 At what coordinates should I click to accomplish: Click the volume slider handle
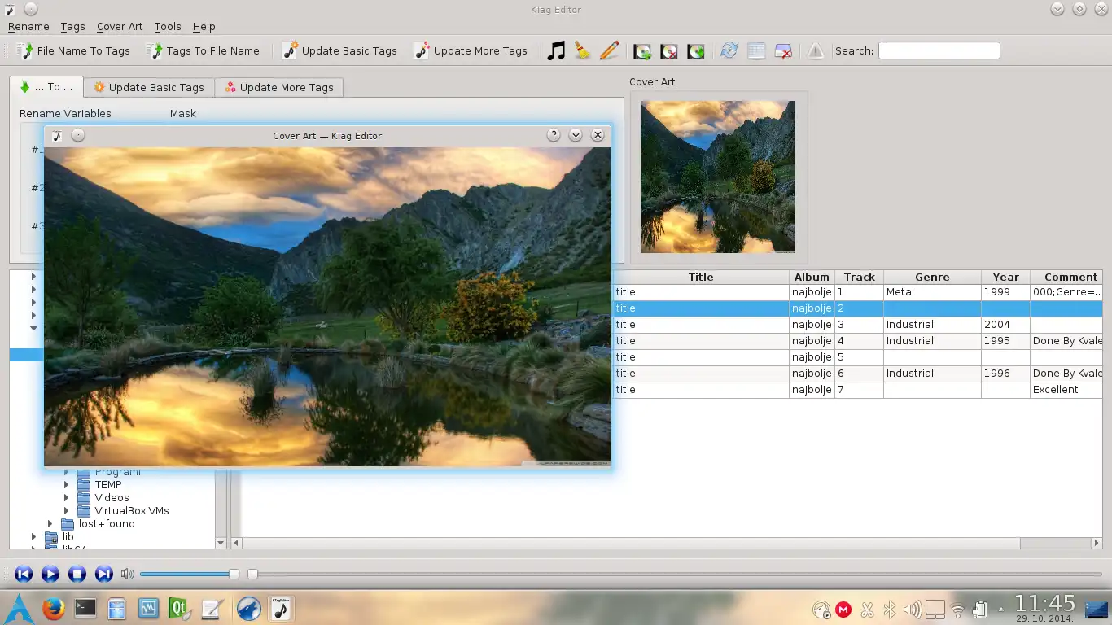pyautogui.click(x=234, y=574)
